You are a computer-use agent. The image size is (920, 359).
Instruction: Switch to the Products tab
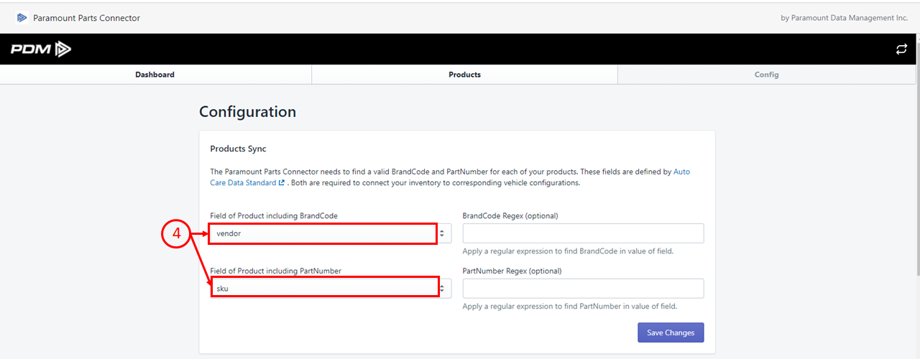click(x=464, y=75)
